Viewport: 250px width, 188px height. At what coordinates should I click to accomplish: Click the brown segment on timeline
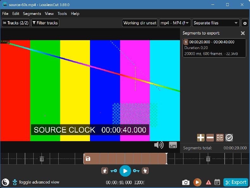pyautogui.click(x=125, y=159)
